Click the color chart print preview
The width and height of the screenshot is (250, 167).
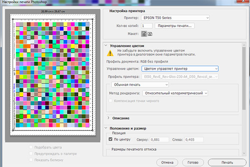(52, 75)
